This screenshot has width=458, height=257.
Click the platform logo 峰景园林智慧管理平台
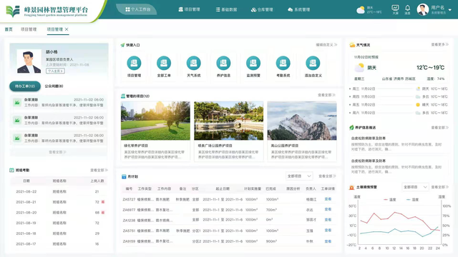[47, 11]
